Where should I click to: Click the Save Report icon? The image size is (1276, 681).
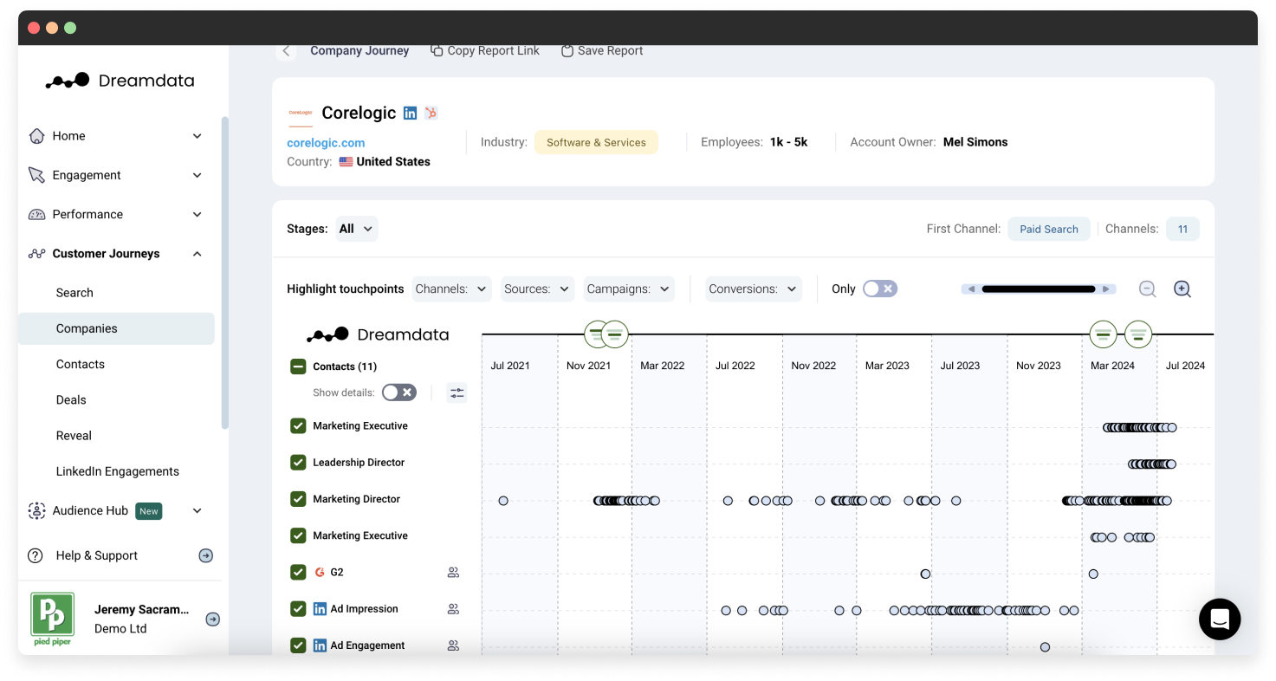tap(567, 51)
